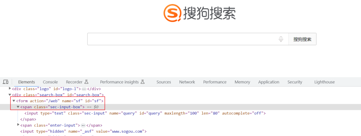Collapse the search-box div node
The height and width of the screenshot is (136, 361).
coord(10,95)
